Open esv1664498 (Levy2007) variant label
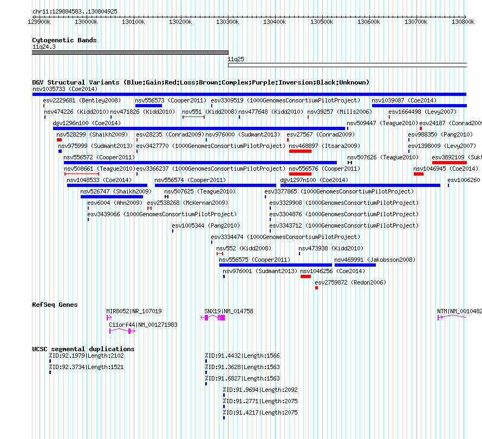 422,112
